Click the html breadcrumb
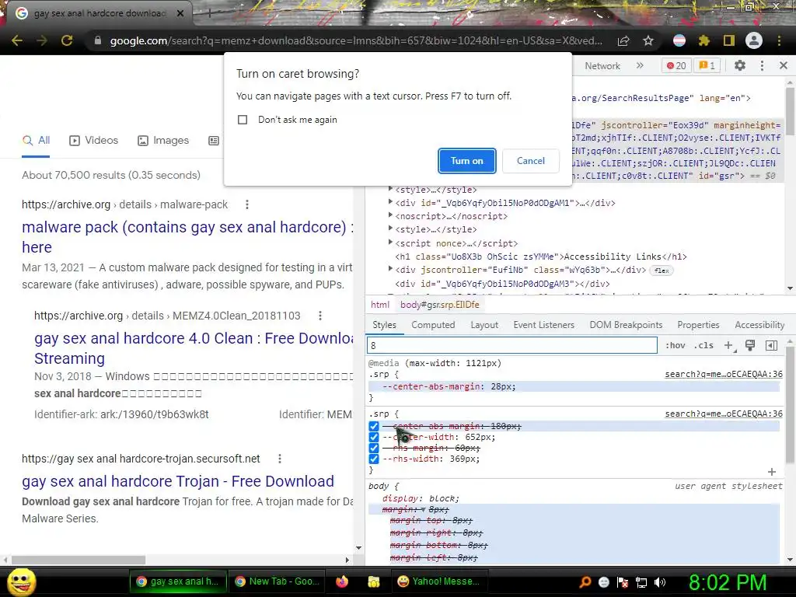Image resolution: width=796 pixels, height=597 pixels. pos(379,305)
